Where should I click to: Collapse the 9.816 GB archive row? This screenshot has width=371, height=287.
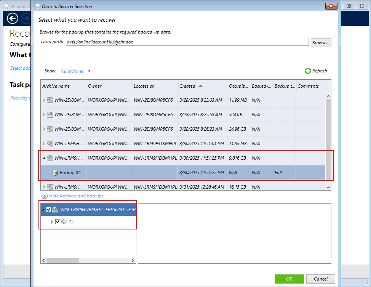tap(44, 158)
